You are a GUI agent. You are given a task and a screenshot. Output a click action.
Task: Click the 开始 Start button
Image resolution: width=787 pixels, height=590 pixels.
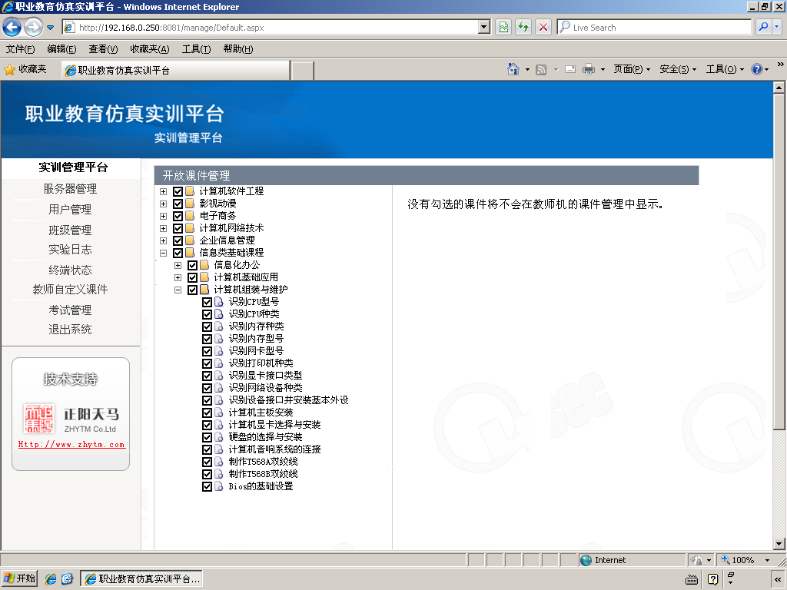[19, 578]
